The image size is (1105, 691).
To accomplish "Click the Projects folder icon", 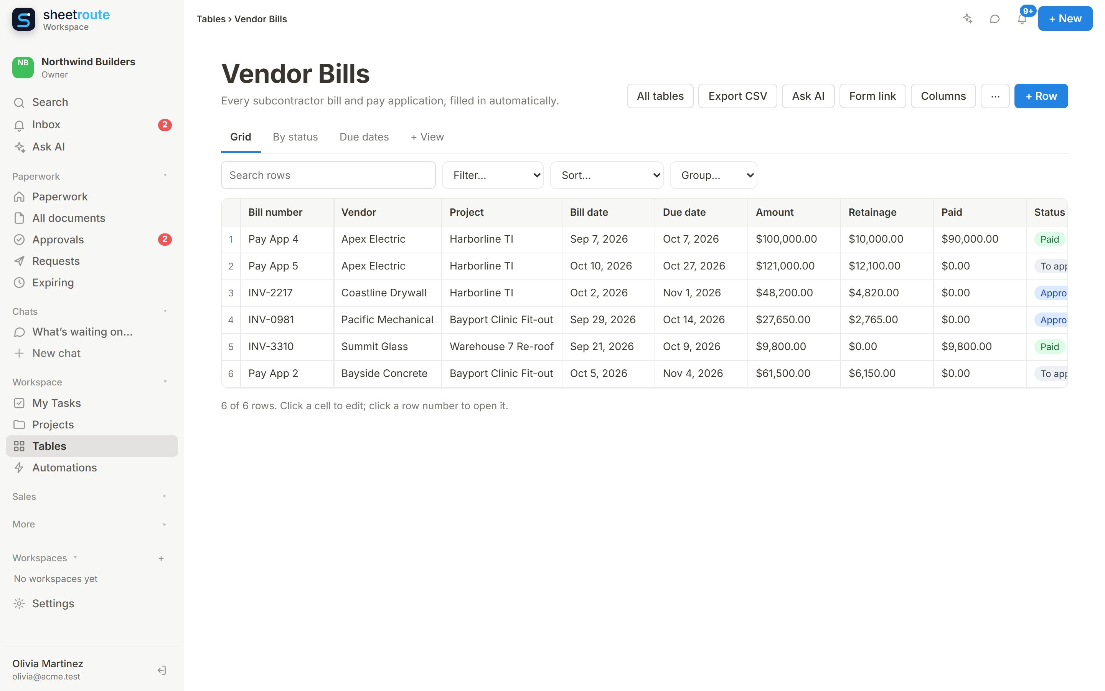I will [x=19, y=425].
